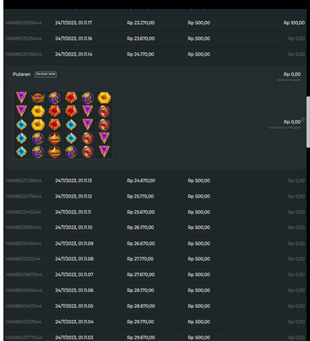Click the Rp 0,00 win in 01.11.05 row

(296, 306)
